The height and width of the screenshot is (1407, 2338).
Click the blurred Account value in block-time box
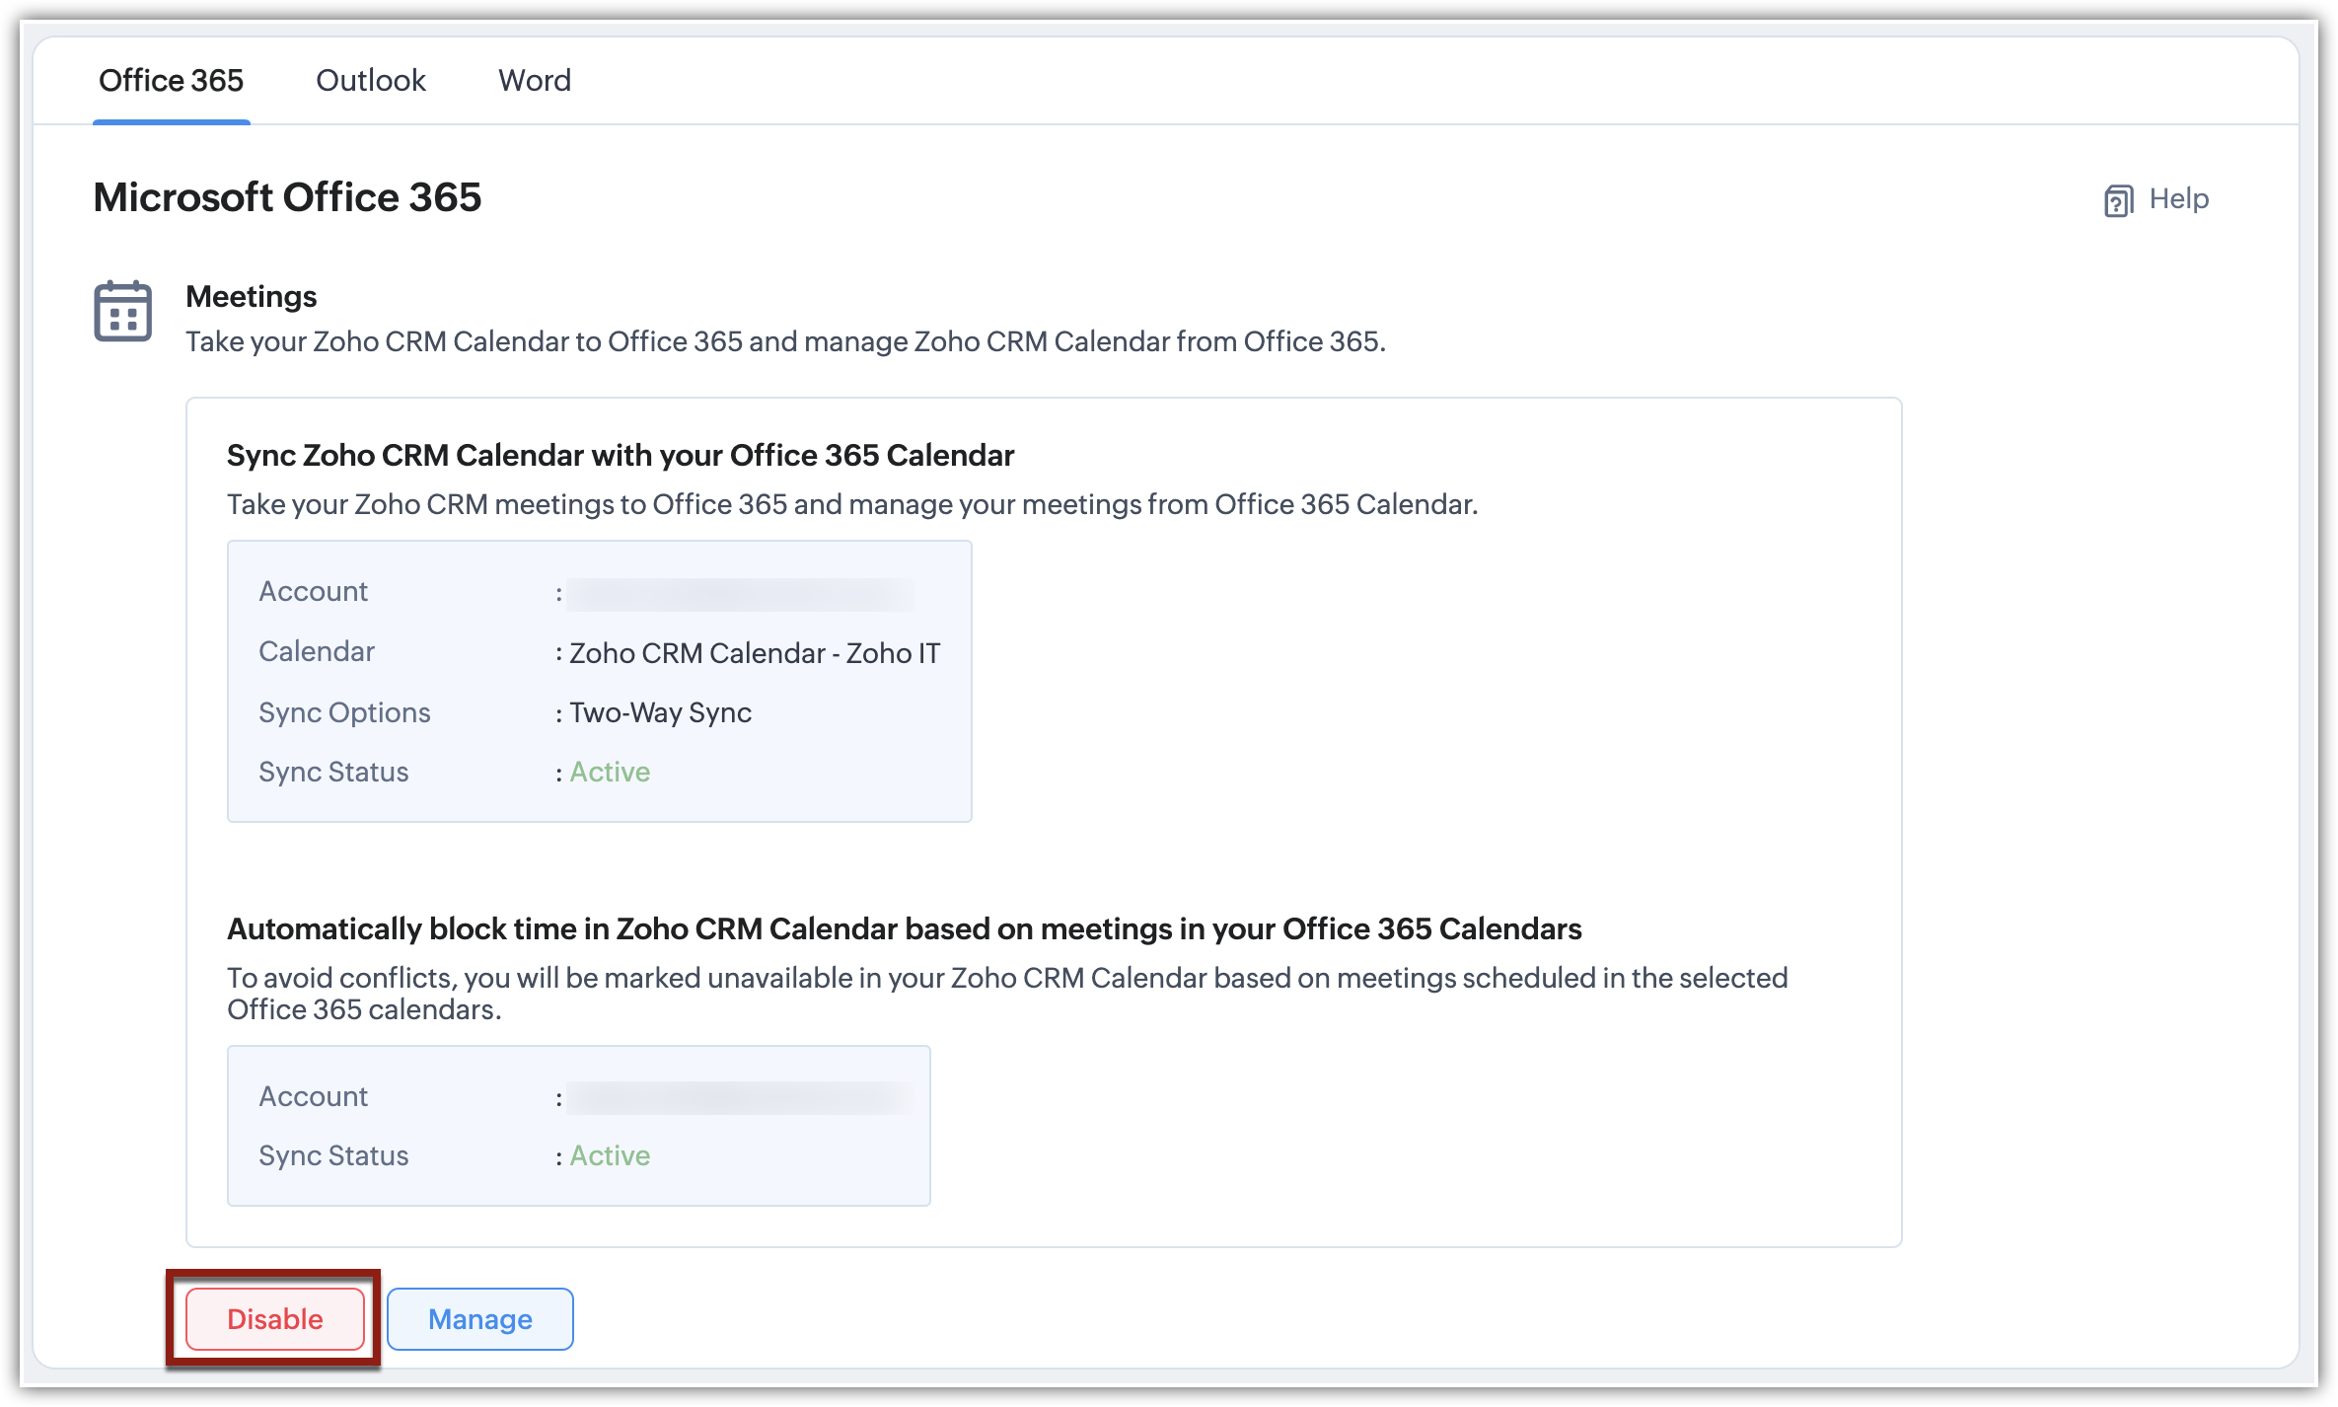(740, 1098)
